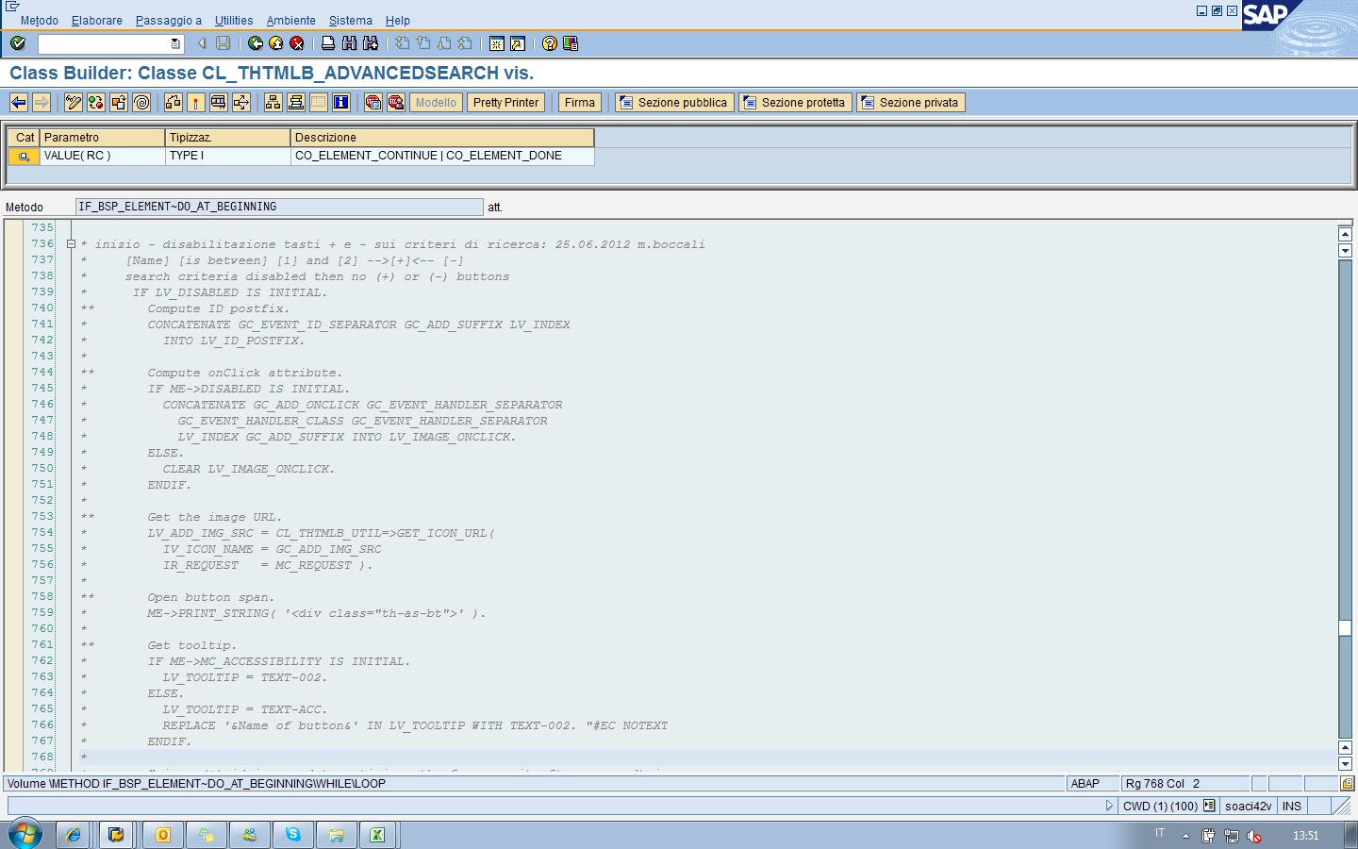This screenshot has height=849, width=1358.
Task: Launch Skype from the taskbar
Action: tap(292, 835)
